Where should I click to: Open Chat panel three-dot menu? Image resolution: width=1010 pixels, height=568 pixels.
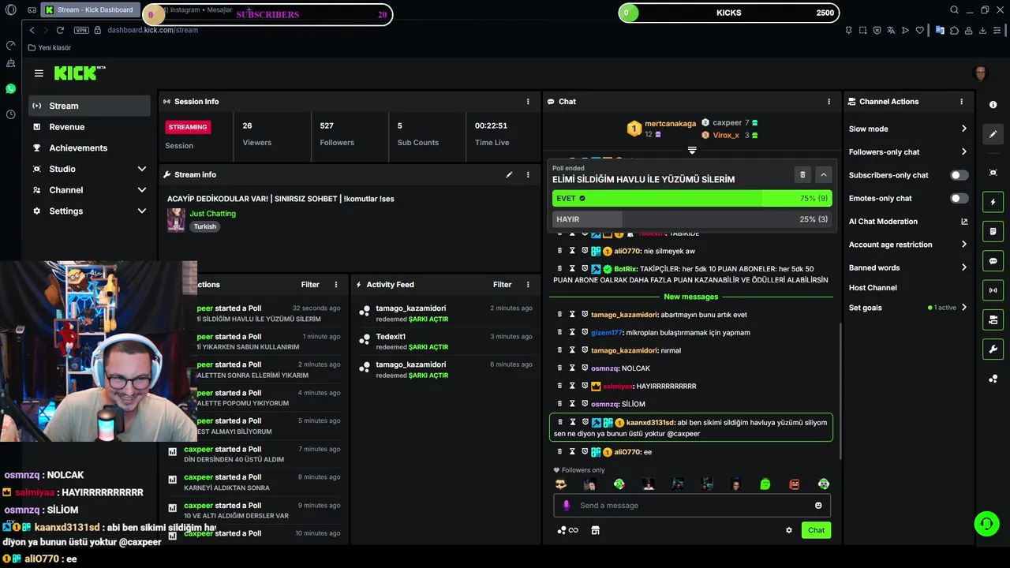click(x=829, y=102)
